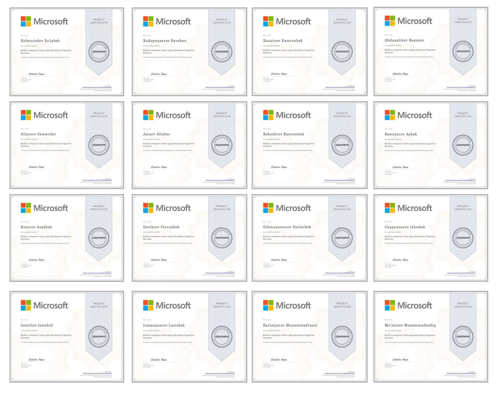This screenshot has height=406, width=497.
Task: Select the name "Bahodirov Baxrombek"
Action: 283,134
